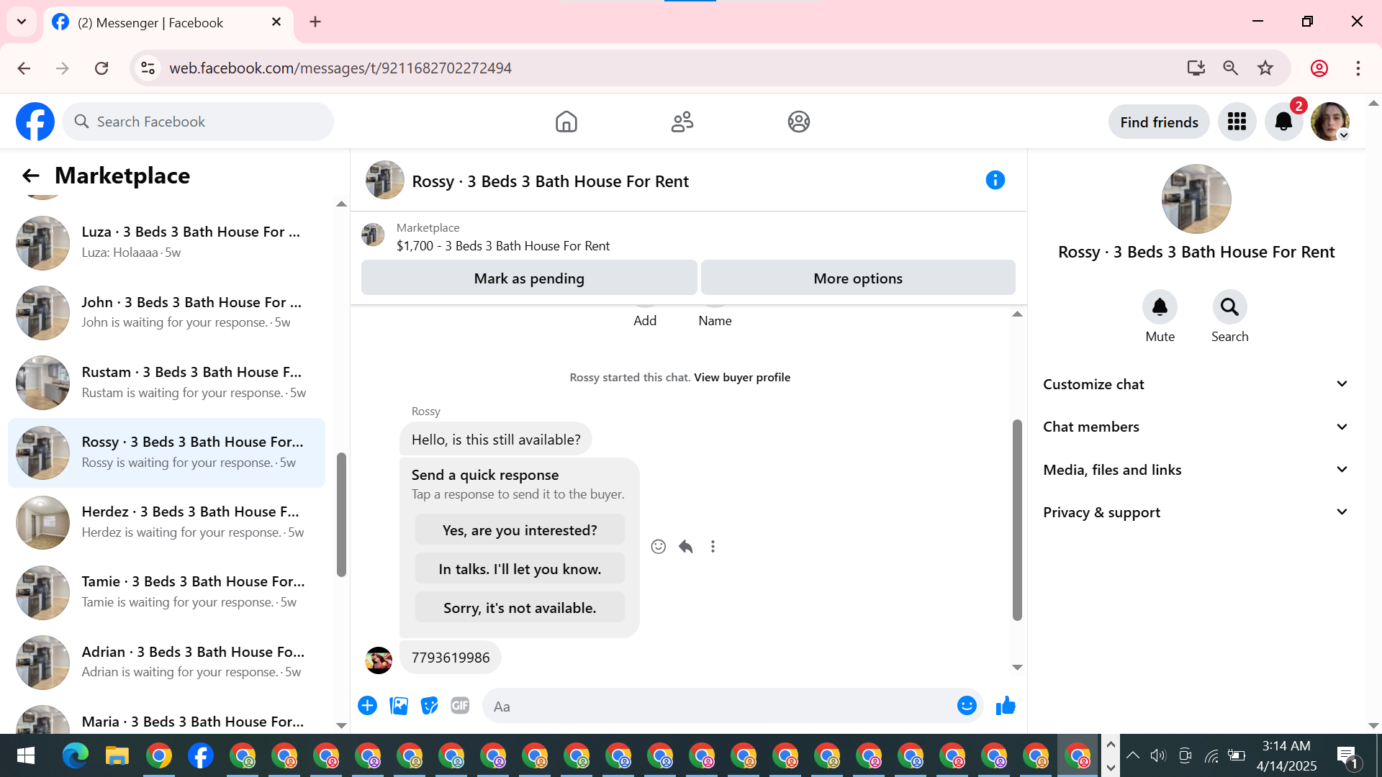Click the thumbs-up like send icon
Viewport: 1382px width, 777px height.
(1006, 706)
